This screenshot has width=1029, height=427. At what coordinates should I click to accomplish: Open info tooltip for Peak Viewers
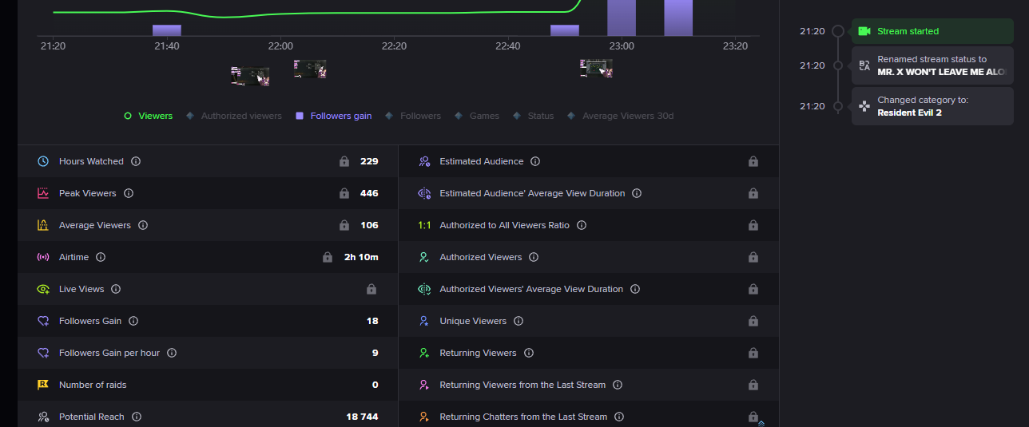coord(129,193)
